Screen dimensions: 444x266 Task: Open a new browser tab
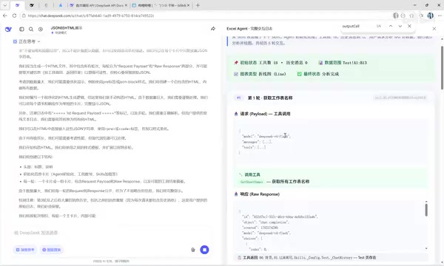(x=198, y=5)
